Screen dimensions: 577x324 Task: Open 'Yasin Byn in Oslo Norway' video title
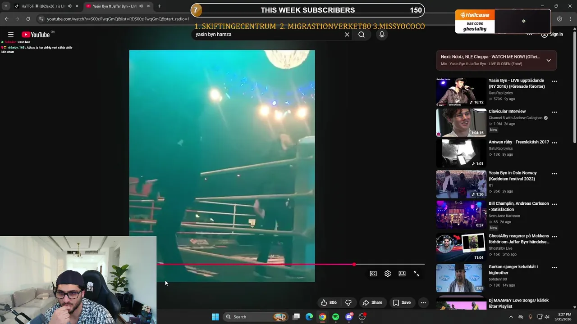coord(513,176)
